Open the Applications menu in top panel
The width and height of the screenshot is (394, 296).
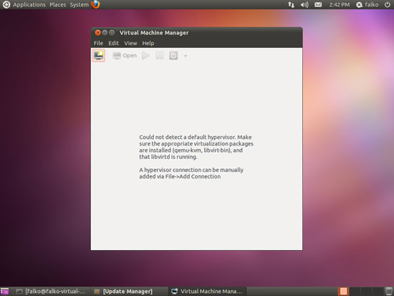(x=29, y=4)
